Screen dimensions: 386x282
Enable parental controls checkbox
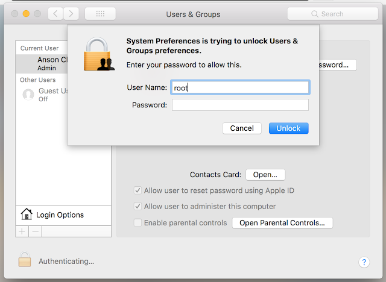click(x=138, y=223)
